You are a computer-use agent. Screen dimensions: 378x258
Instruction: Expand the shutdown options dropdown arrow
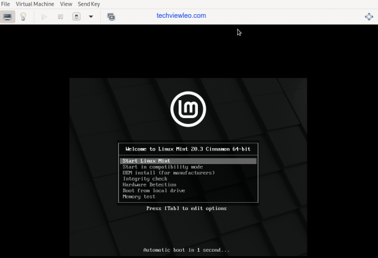pyautogui.click(x=91, y=17)
